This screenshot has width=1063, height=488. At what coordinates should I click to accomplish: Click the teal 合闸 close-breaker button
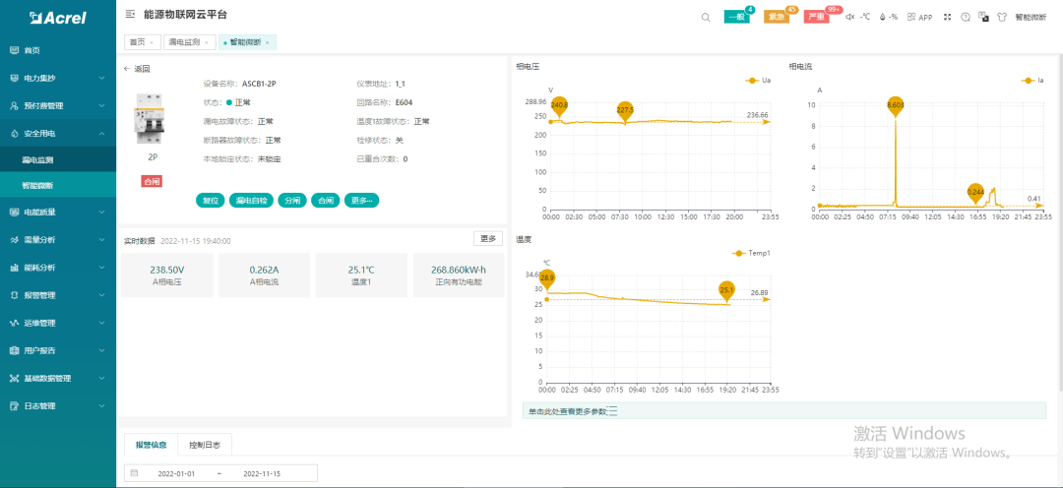point(326,201)
